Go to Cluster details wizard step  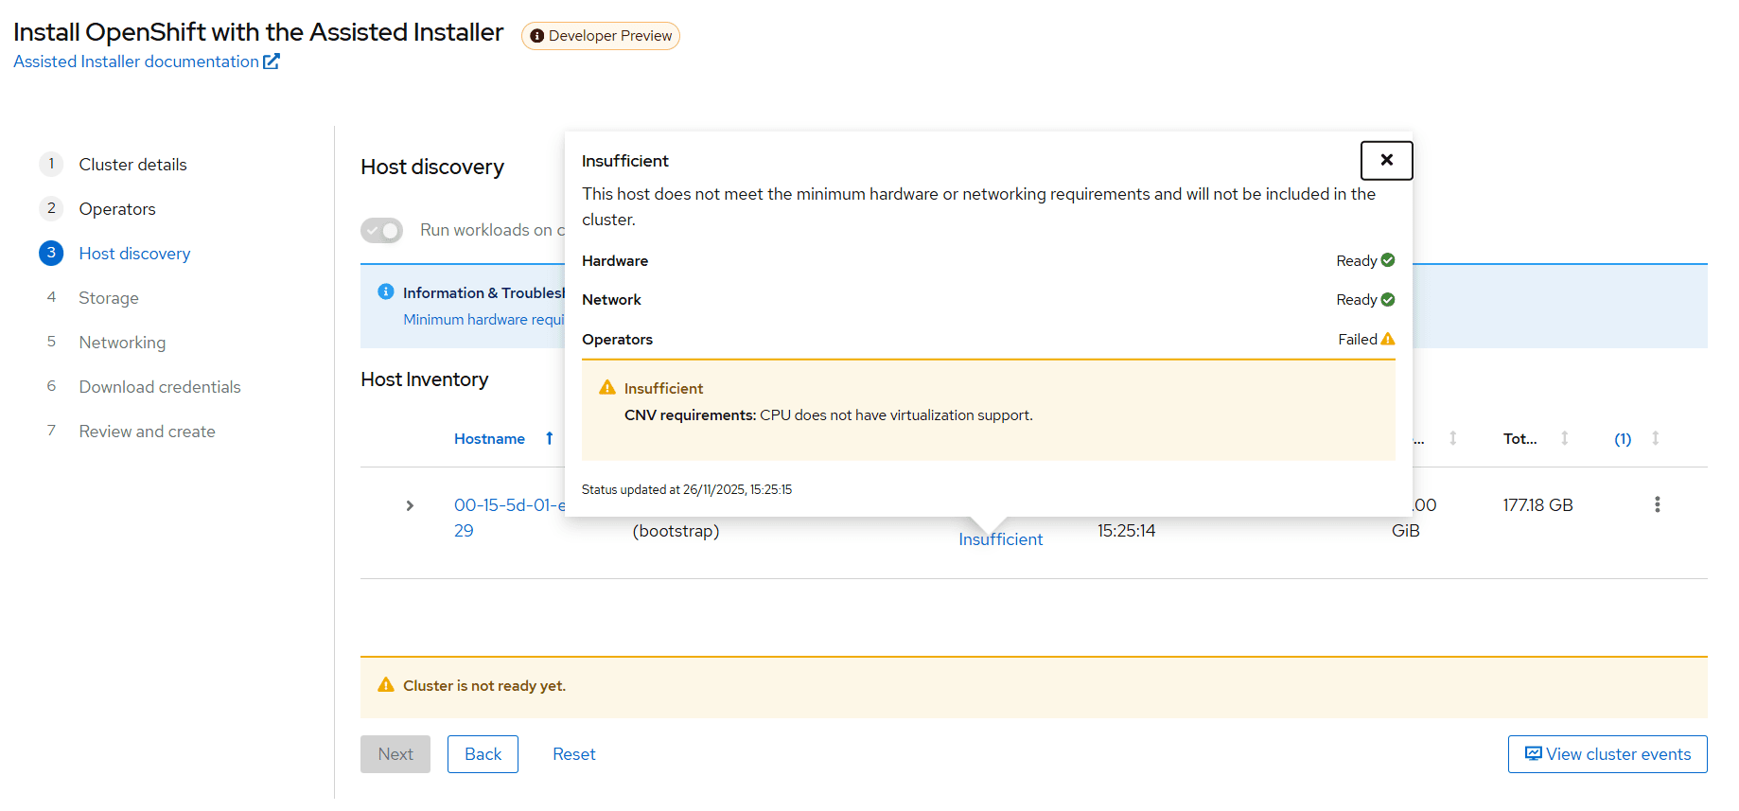(132, 165)
